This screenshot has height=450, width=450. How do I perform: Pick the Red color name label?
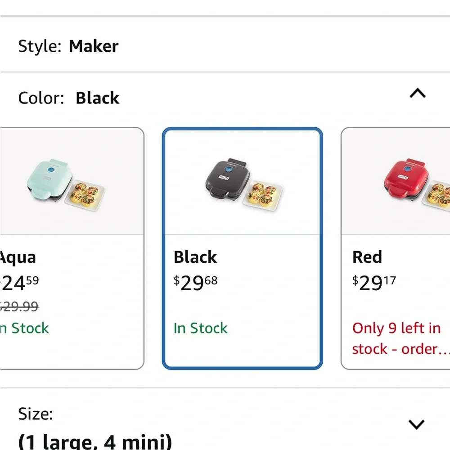point(367,257)
